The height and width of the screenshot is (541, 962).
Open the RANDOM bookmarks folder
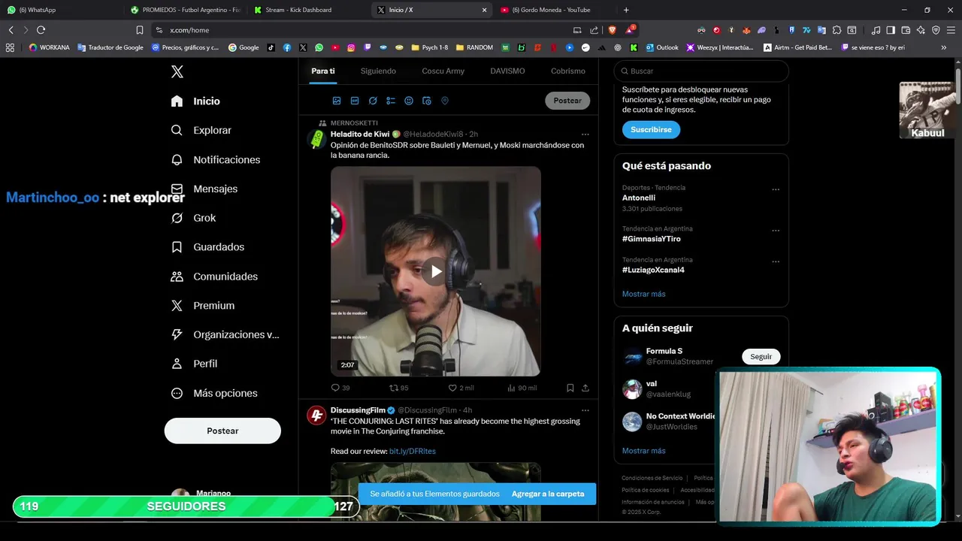474,47
